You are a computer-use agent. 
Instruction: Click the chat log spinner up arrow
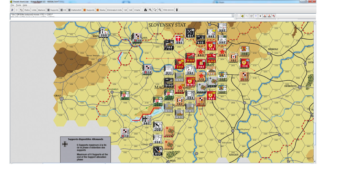[x=233, y=15]
